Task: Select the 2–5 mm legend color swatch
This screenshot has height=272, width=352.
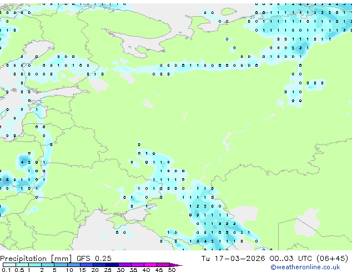Action: coord(48,265)
